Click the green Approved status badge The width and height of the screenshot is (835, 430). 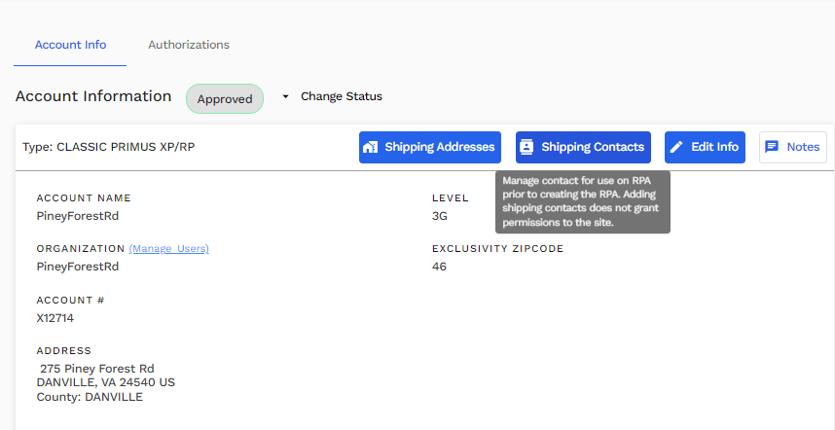224,98
